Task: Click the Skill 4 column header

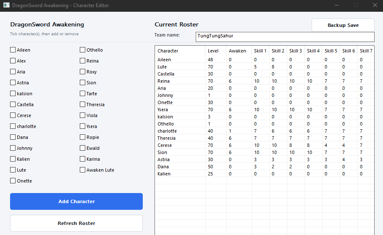Action: pos(313,51)
